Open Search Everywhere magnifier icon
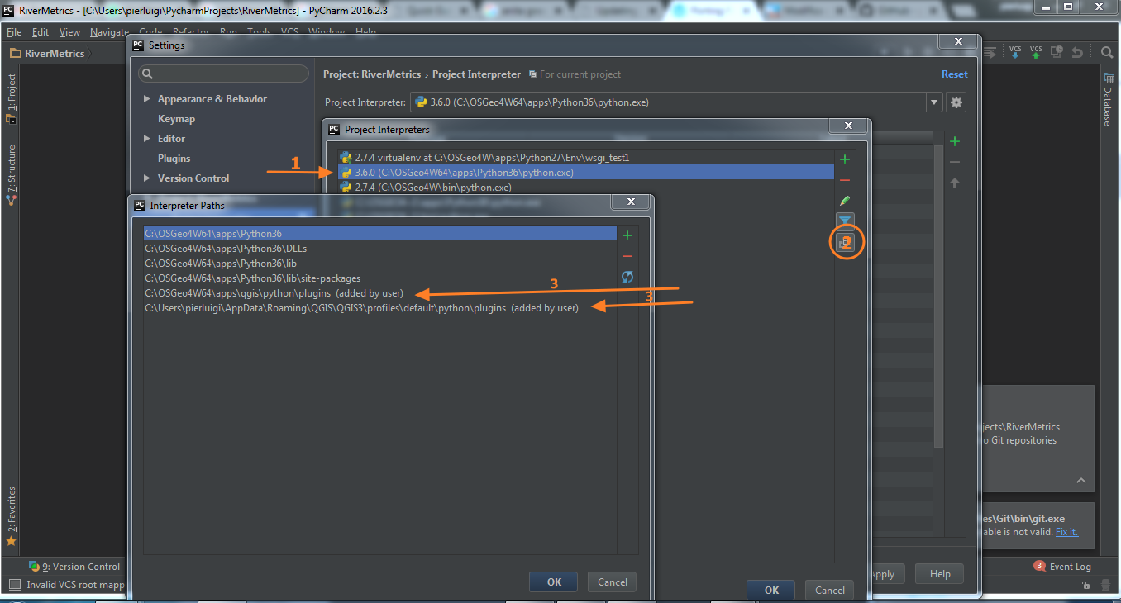This screenshot has height=603, width=1121. click(x=1107, y=53)
